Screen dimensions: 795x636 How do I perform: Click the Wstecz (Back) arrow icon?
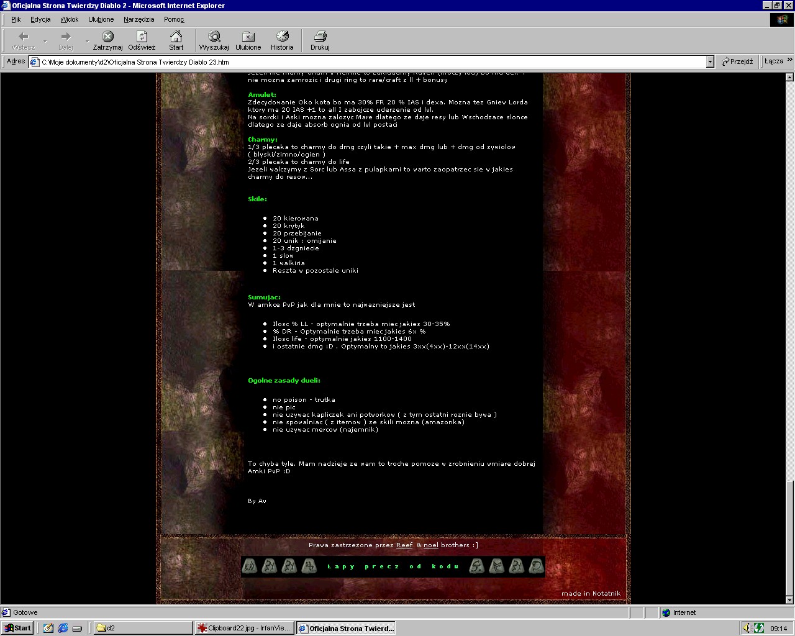point(24,37)
